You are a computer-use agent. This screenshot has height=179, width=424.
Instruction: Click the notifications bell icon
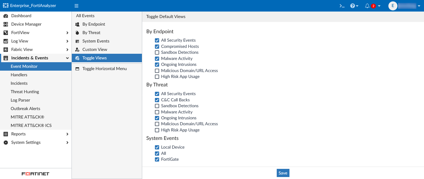[367, 6]
